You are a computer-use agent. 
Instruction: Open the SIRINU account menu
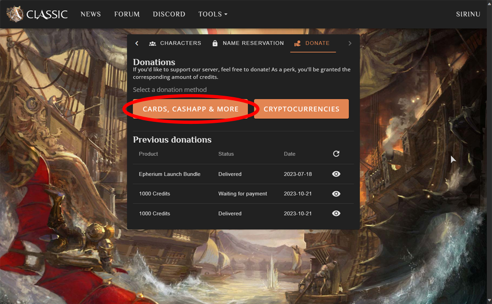(468, 14)
